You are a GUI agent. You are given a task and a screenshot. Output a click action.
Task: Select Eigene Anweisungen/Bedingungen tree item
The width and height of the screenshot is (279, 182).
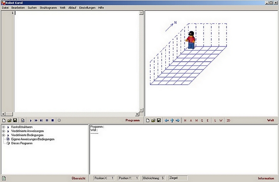tap(33, 139)
